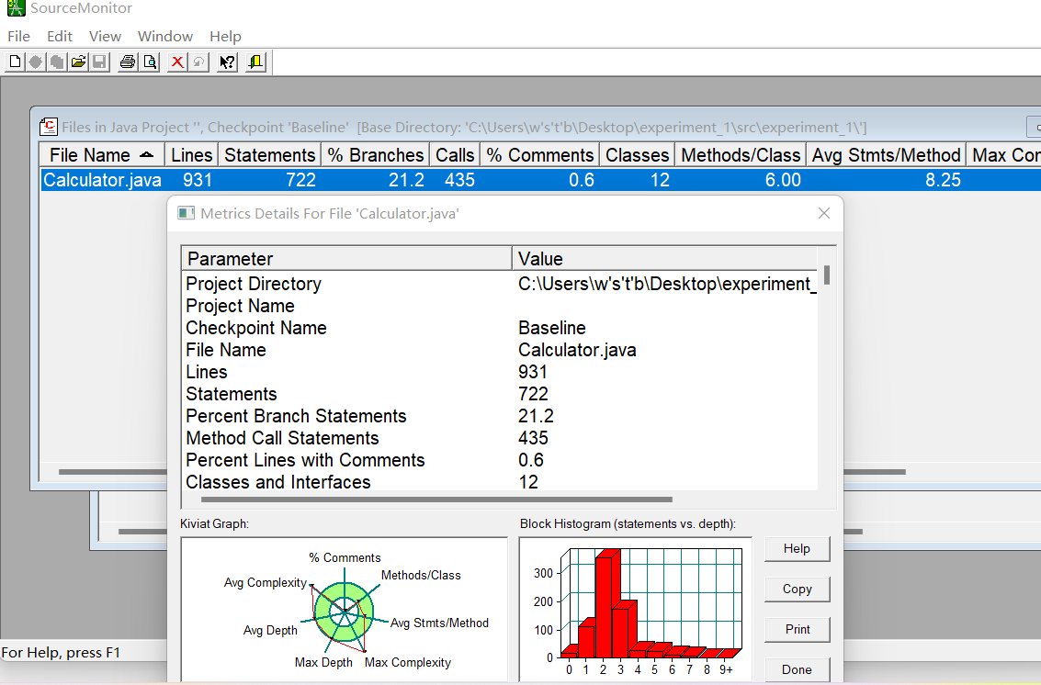Click the metrics table horizontal scrollbar
This screenshot has width=1041, height=685.
pos(499,500)
